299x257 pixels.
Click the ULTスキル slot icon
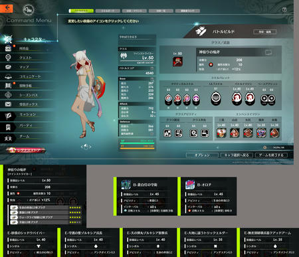(216, 98)
